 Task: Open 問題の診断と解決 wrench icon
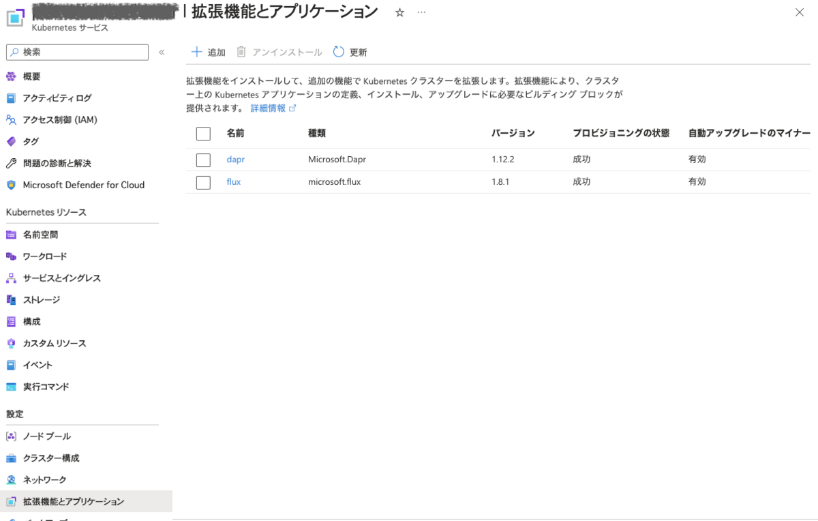[11, 164]
